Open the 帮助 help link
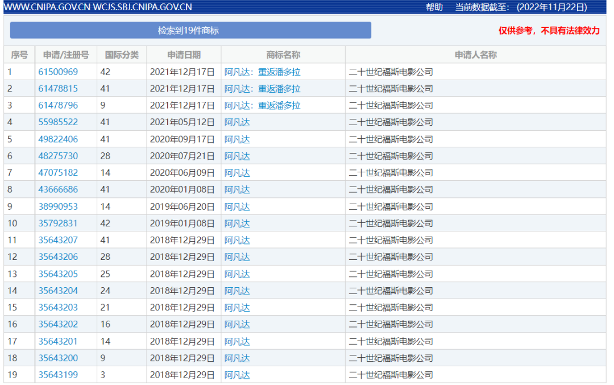This screenshot has height=385, width=614. [434, 7]
